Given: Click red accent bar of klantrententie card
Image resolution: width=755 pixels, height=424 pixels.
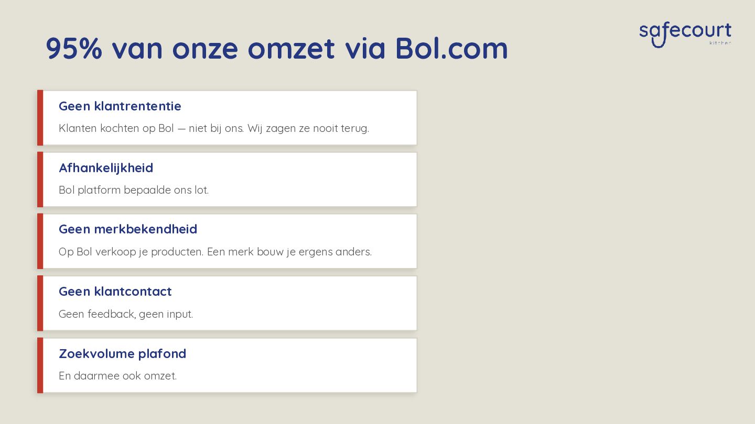Looking at the screenshot, I should 40,118.
